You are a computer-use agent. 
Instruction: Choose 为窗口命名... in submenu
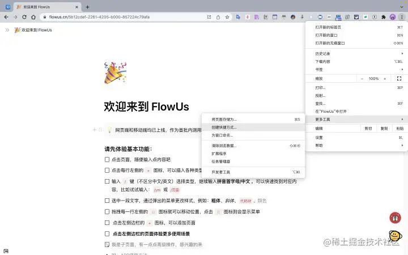click(x=253, y=135)
